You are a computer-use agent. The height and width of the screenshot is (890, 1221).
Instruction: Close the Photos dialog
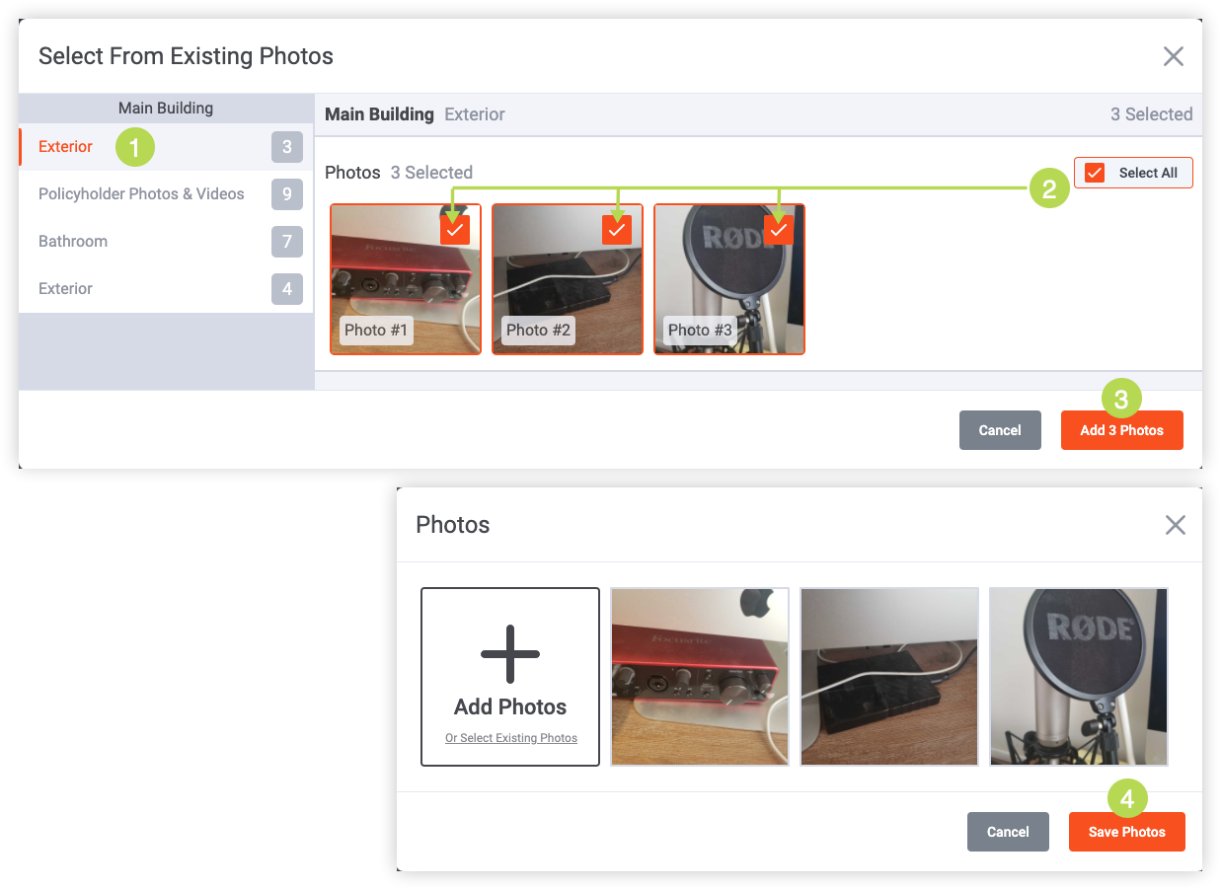point(1175,525)
